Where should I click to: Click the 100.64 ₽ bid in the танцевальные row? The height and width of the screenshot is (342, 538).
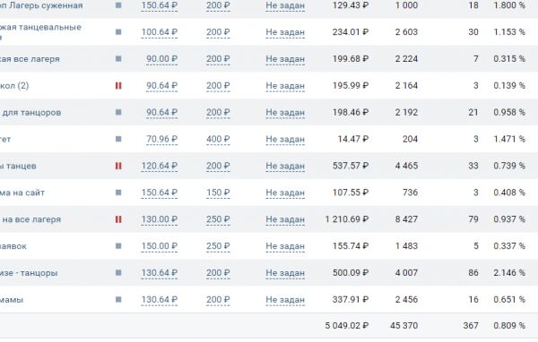160,32
